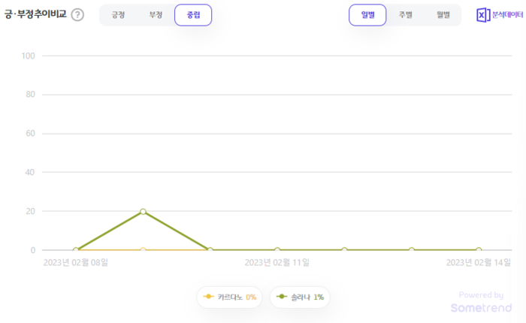Click the data point above 2023년 02월 08일

point(76,250)
